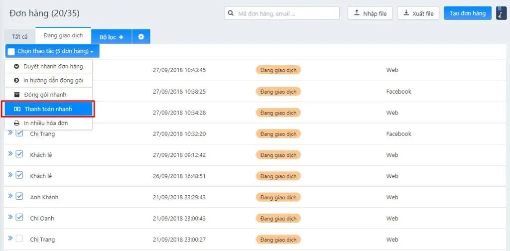Click the date 27/09/2018 10:32:20
510x251 pixels.
[x=179, y=133]
